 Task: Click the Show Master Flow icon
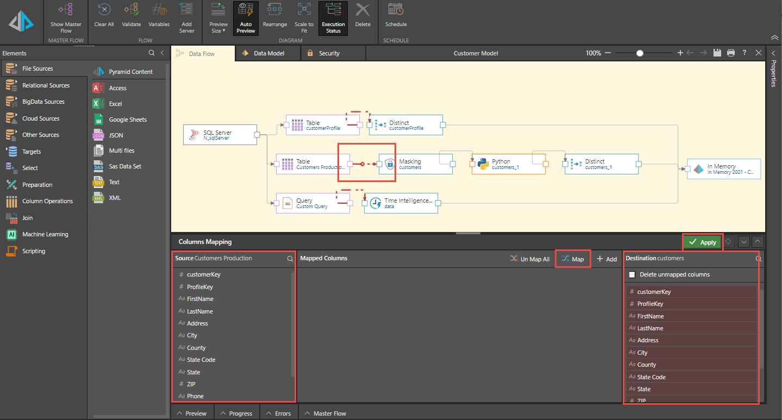[x=65, y=10]
